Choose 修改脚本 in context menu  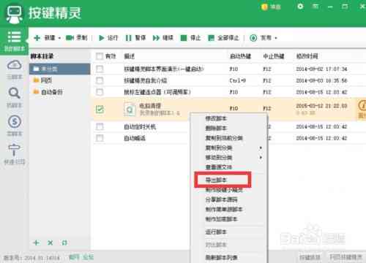coord(216,118)
